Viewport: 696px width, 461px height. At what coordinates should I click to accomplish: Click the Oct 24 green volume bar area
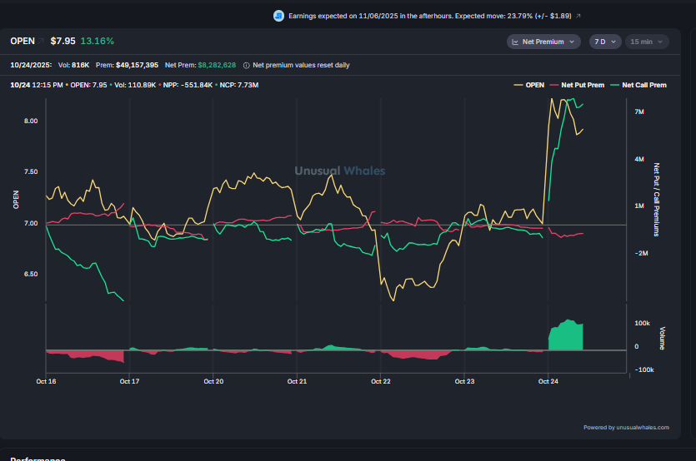[565, 335]
